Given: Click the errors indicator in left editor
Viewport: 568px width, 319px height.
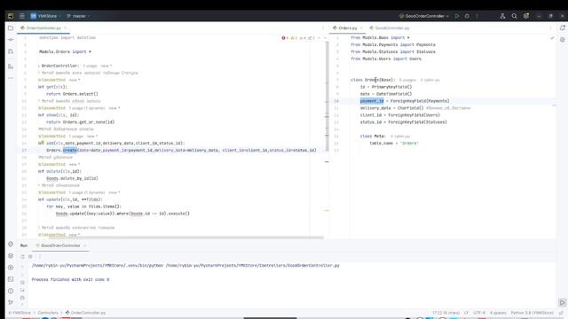Looking at the screenshot, I should pyautogui.click(x=285, y=37).
